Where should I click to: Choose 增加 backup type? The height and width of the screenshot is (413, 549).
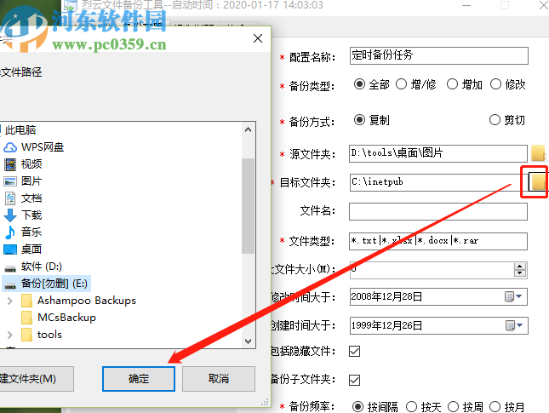[x=465, y=84]
